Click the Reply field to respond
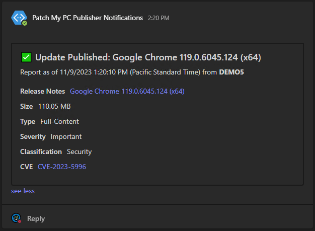The image size is (315, 231). 36,218
